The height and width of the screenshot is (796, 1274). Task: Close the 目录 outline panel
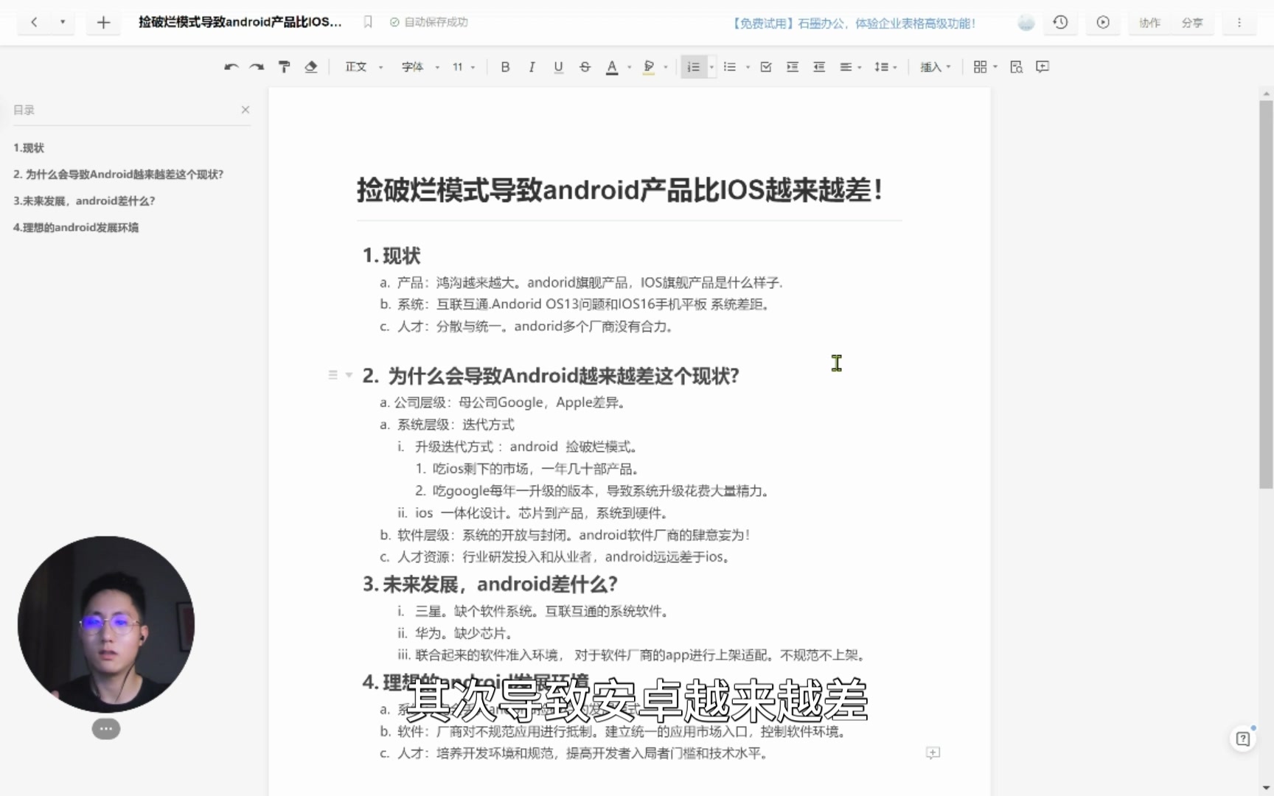[246, 110]
